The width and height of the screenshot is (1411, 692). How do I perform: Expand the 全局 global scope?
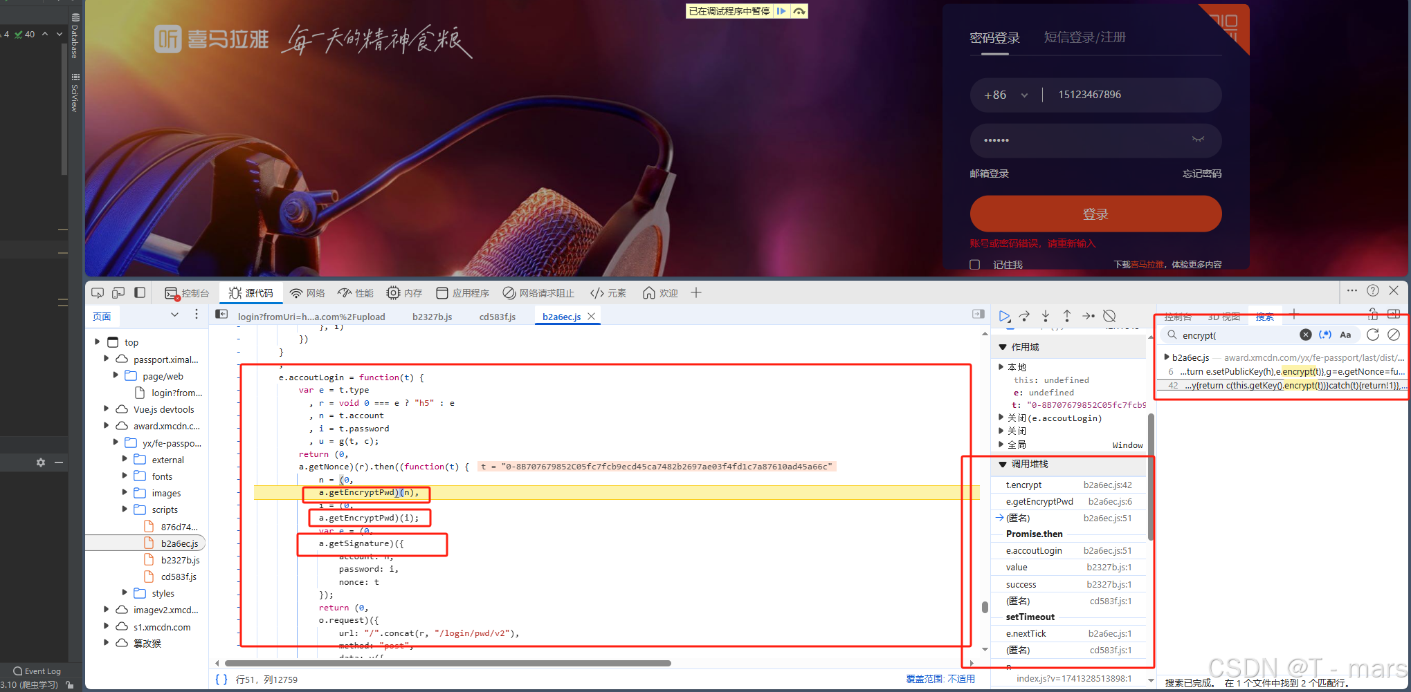pos(1001,445)
